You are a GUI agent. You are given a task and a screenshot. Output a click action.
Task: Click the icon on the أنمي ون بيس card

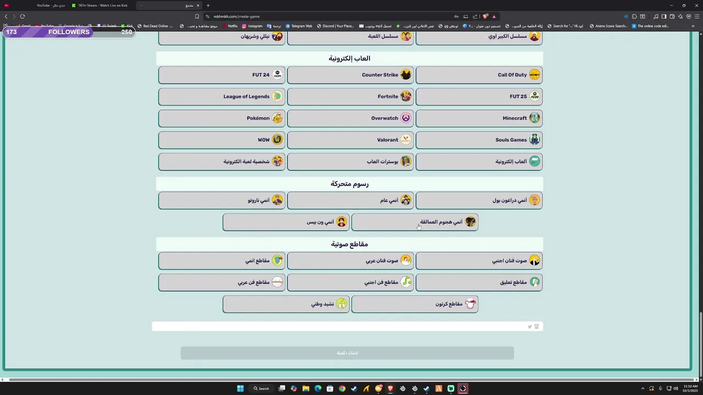[x=342, y=222]
